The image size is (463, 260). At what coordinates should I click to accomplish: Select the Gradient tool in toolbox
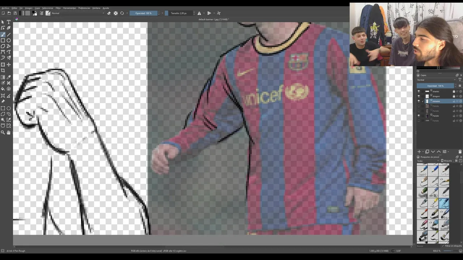pyautogui.click(x=3, y=77)
